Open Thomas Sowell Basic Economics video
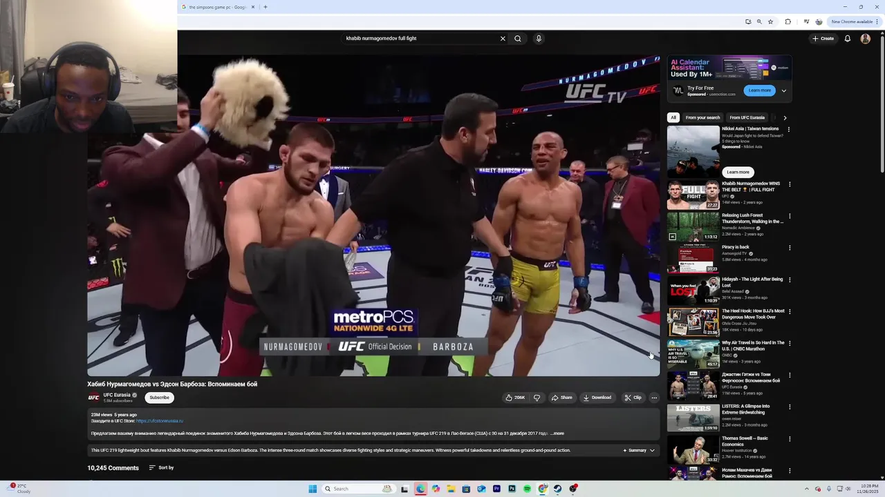Screen dimensions: 885x497 pyautogui.click(x=693, y=449)
